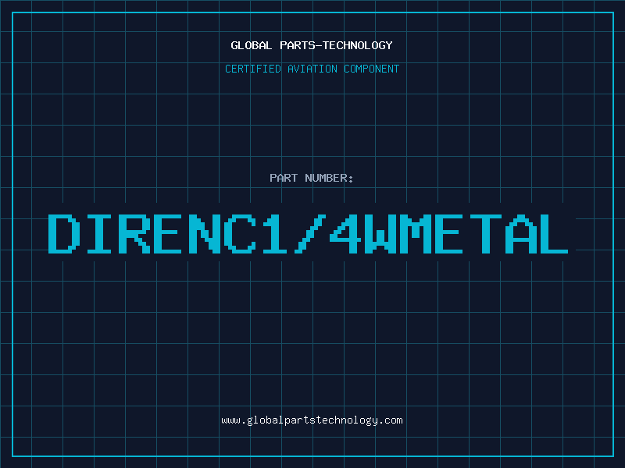Select the 'DIRENC1/4WMETAL' part number text
The height and width of the screenshot is (468, 625).
point(308,233)
